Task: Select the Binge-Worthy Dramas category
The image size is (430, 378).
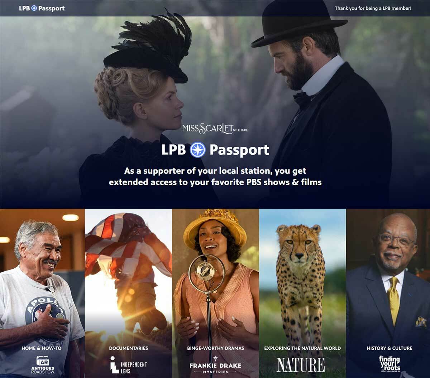Action: pos(215,348)
